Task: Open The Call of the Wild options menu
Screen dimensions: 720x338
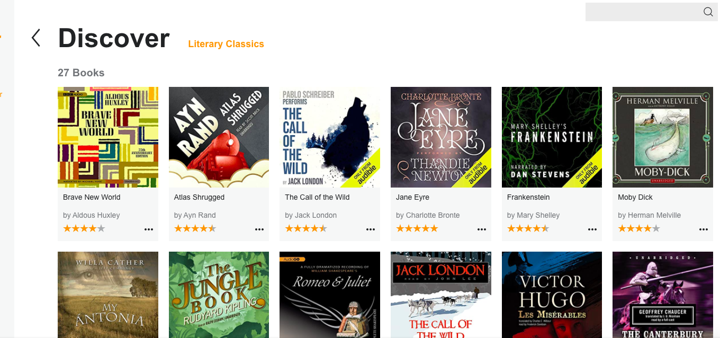Action: tap(371, 229)
